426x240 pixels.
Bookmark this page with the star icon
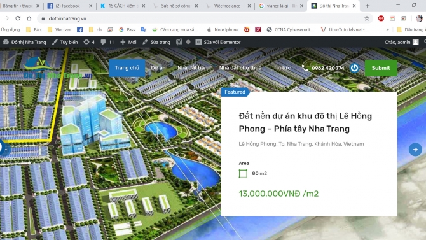pyautogui.click(x=367, y=18)
